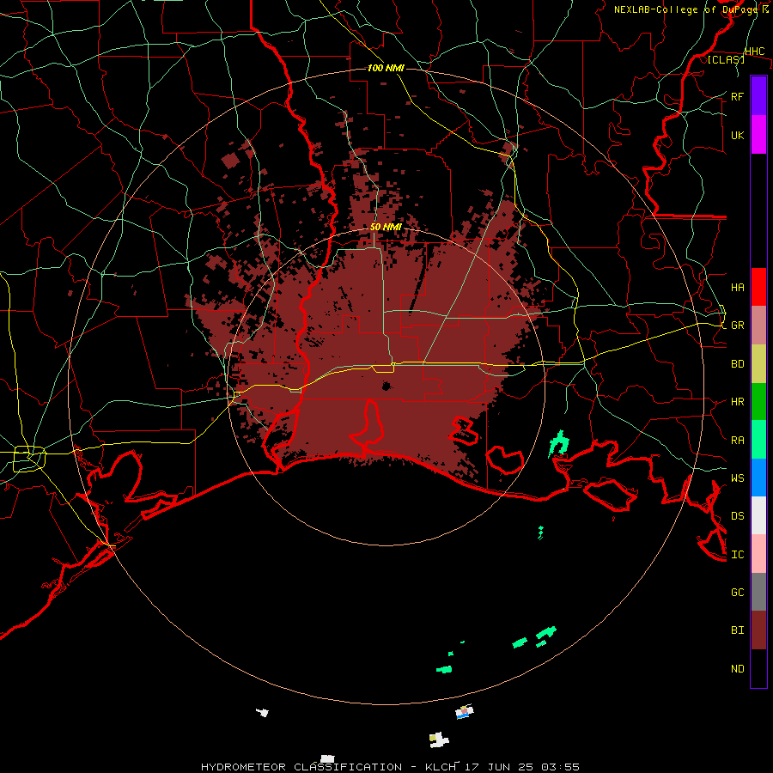Click the 50 NMI range ring label
Image resolution: width=773 pixels, height=773 pixels.
tap(386, 227)
